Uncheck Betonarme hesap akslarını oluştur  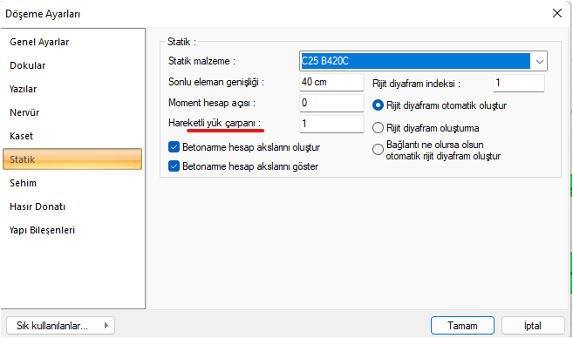pyautogui.click(x=174, y=147)
